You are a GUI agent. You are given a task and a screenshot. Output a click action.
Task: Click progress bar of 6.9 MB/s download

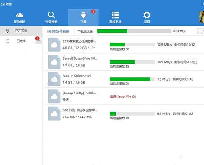(x=132, y=113)
